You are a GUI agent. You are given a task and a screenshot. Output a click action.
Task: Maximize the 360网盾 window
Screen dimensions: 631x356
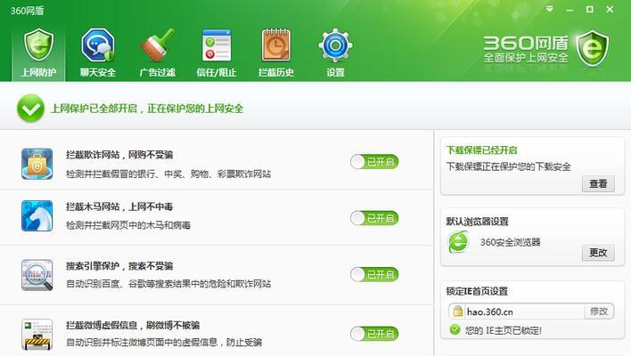point(589,9)
